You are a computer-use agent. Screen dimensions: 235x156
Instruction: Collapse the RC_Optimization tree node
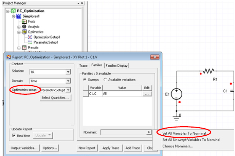[x=8, y=11]
